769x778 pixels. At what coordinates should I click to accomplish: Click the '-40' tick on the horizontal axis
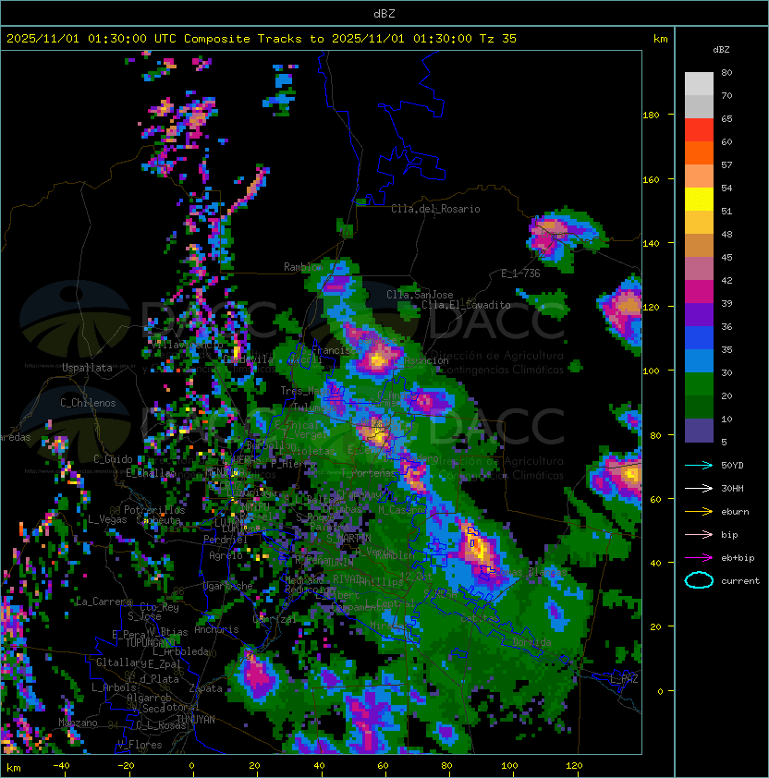[x=61, y=766]
